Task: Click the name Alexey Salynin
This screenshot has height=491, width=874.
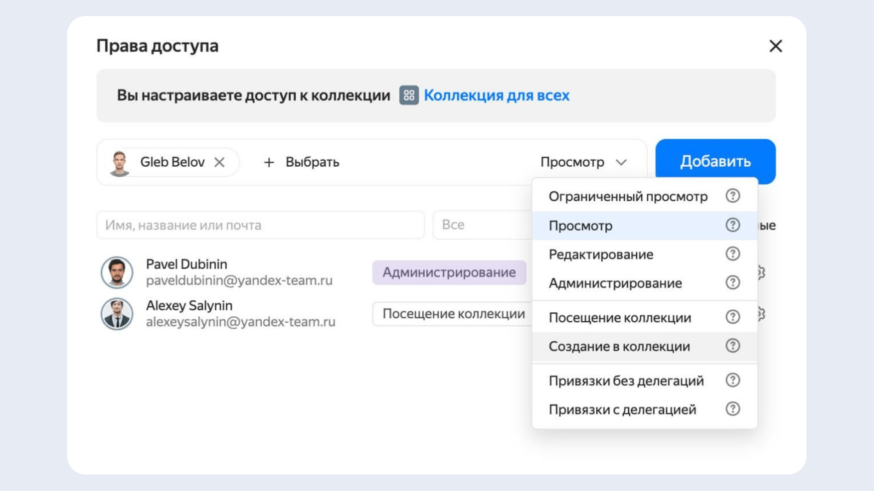Action: tap(189, 305)
